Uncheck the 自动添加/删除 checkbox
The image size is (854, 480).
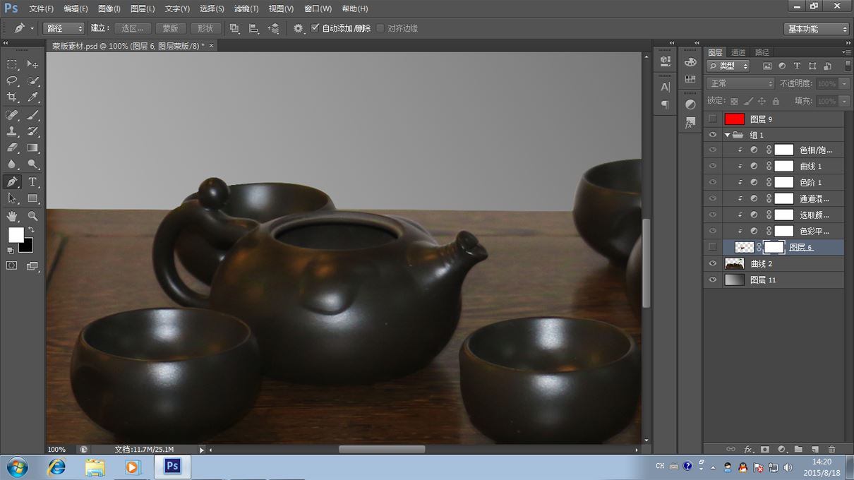coord(315,28)
